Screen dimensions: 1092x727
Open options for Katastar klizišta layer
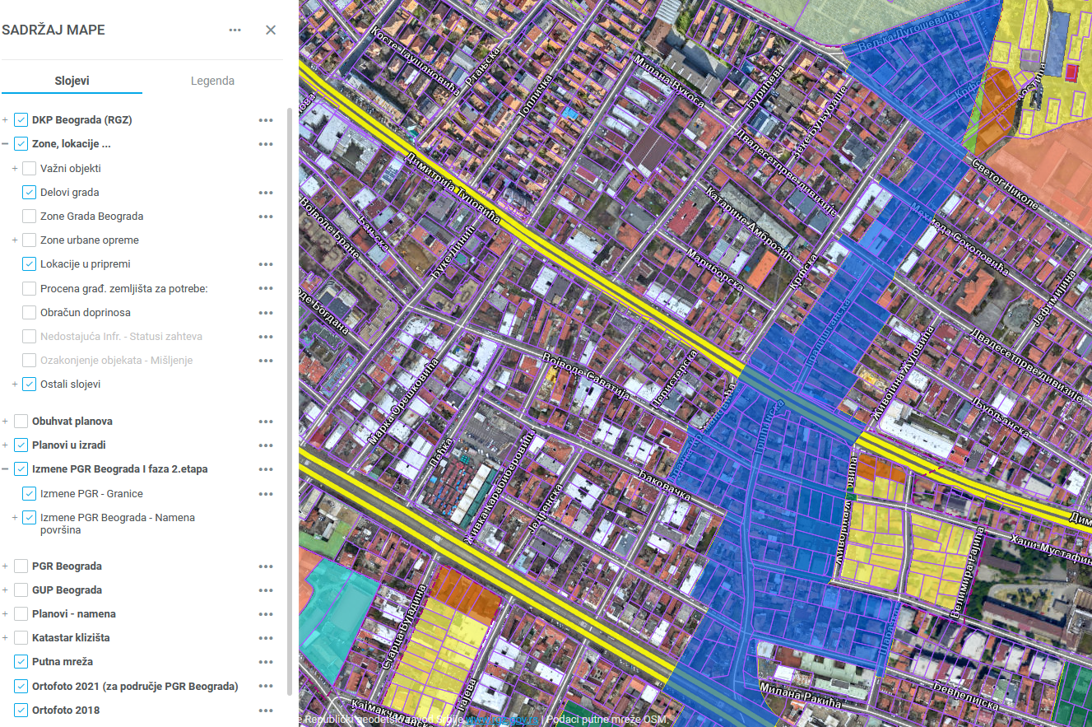pos(265,638)
